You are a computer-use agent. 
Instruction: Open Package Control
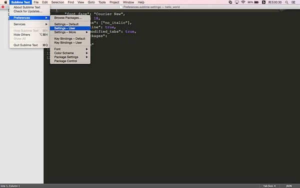click(x=70, y=61)
